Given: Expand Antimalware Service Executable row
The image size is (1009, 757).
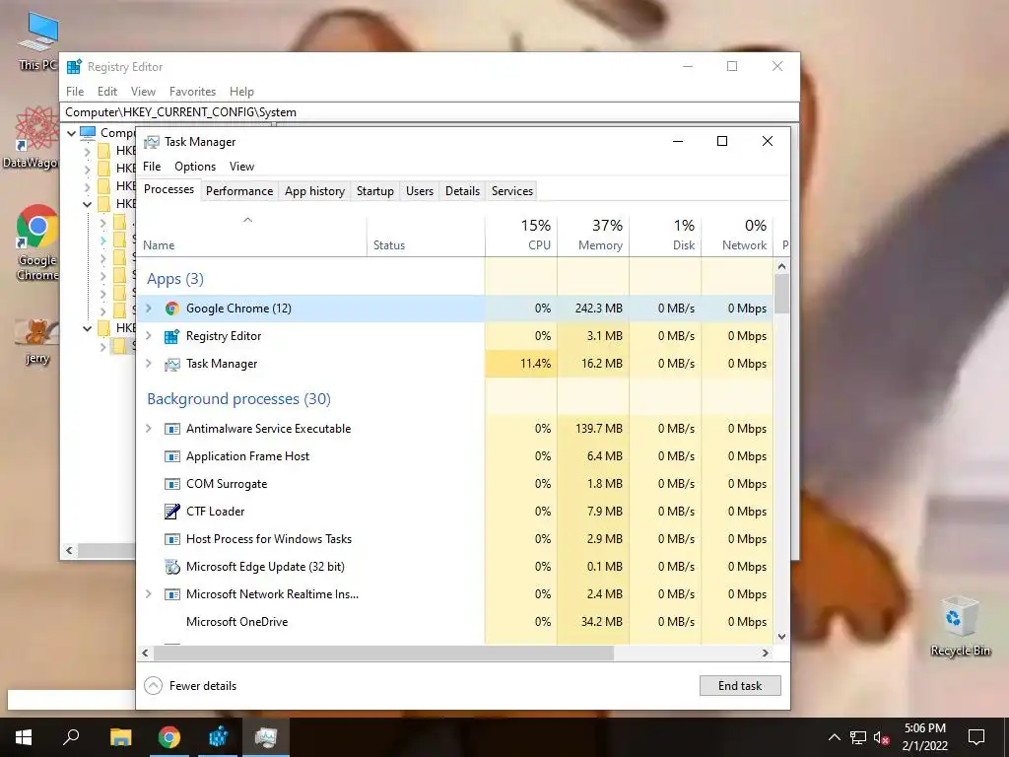Looking at the screenshot, I should tap(149, 429).
